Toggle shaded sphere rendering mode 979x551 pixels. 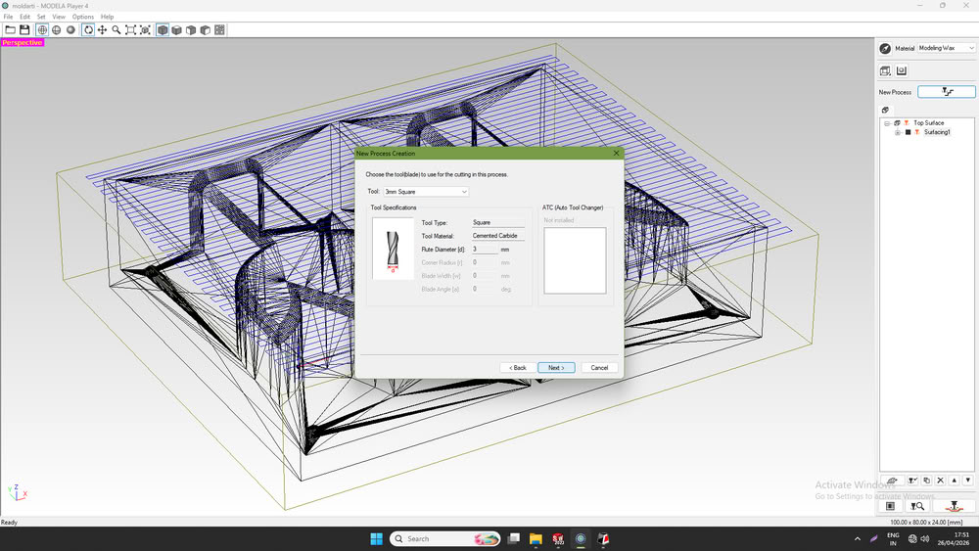pyautogui.click(x=70, y=30)
